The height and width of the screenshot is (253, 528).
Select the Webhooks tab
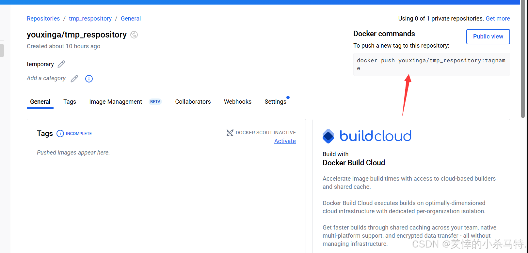pyautogui.click(x=238, y=102)
